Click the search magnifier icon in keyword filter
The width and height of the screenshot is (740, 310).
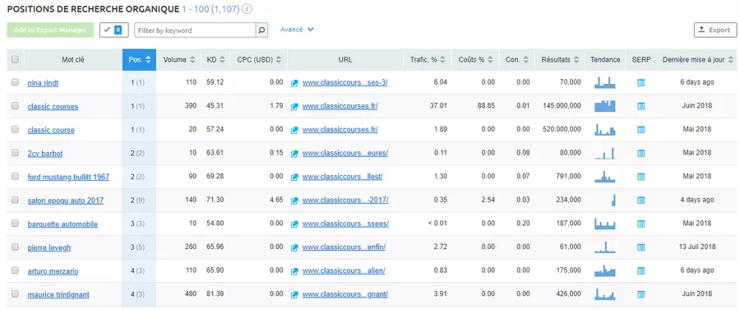(x=262, y=30)
